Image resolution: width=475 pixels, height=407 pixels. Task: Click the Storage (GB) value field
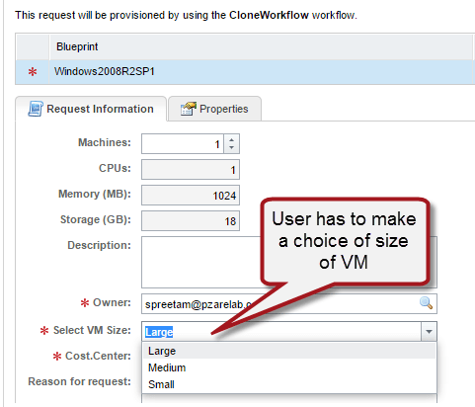click(x=191, y=221)
